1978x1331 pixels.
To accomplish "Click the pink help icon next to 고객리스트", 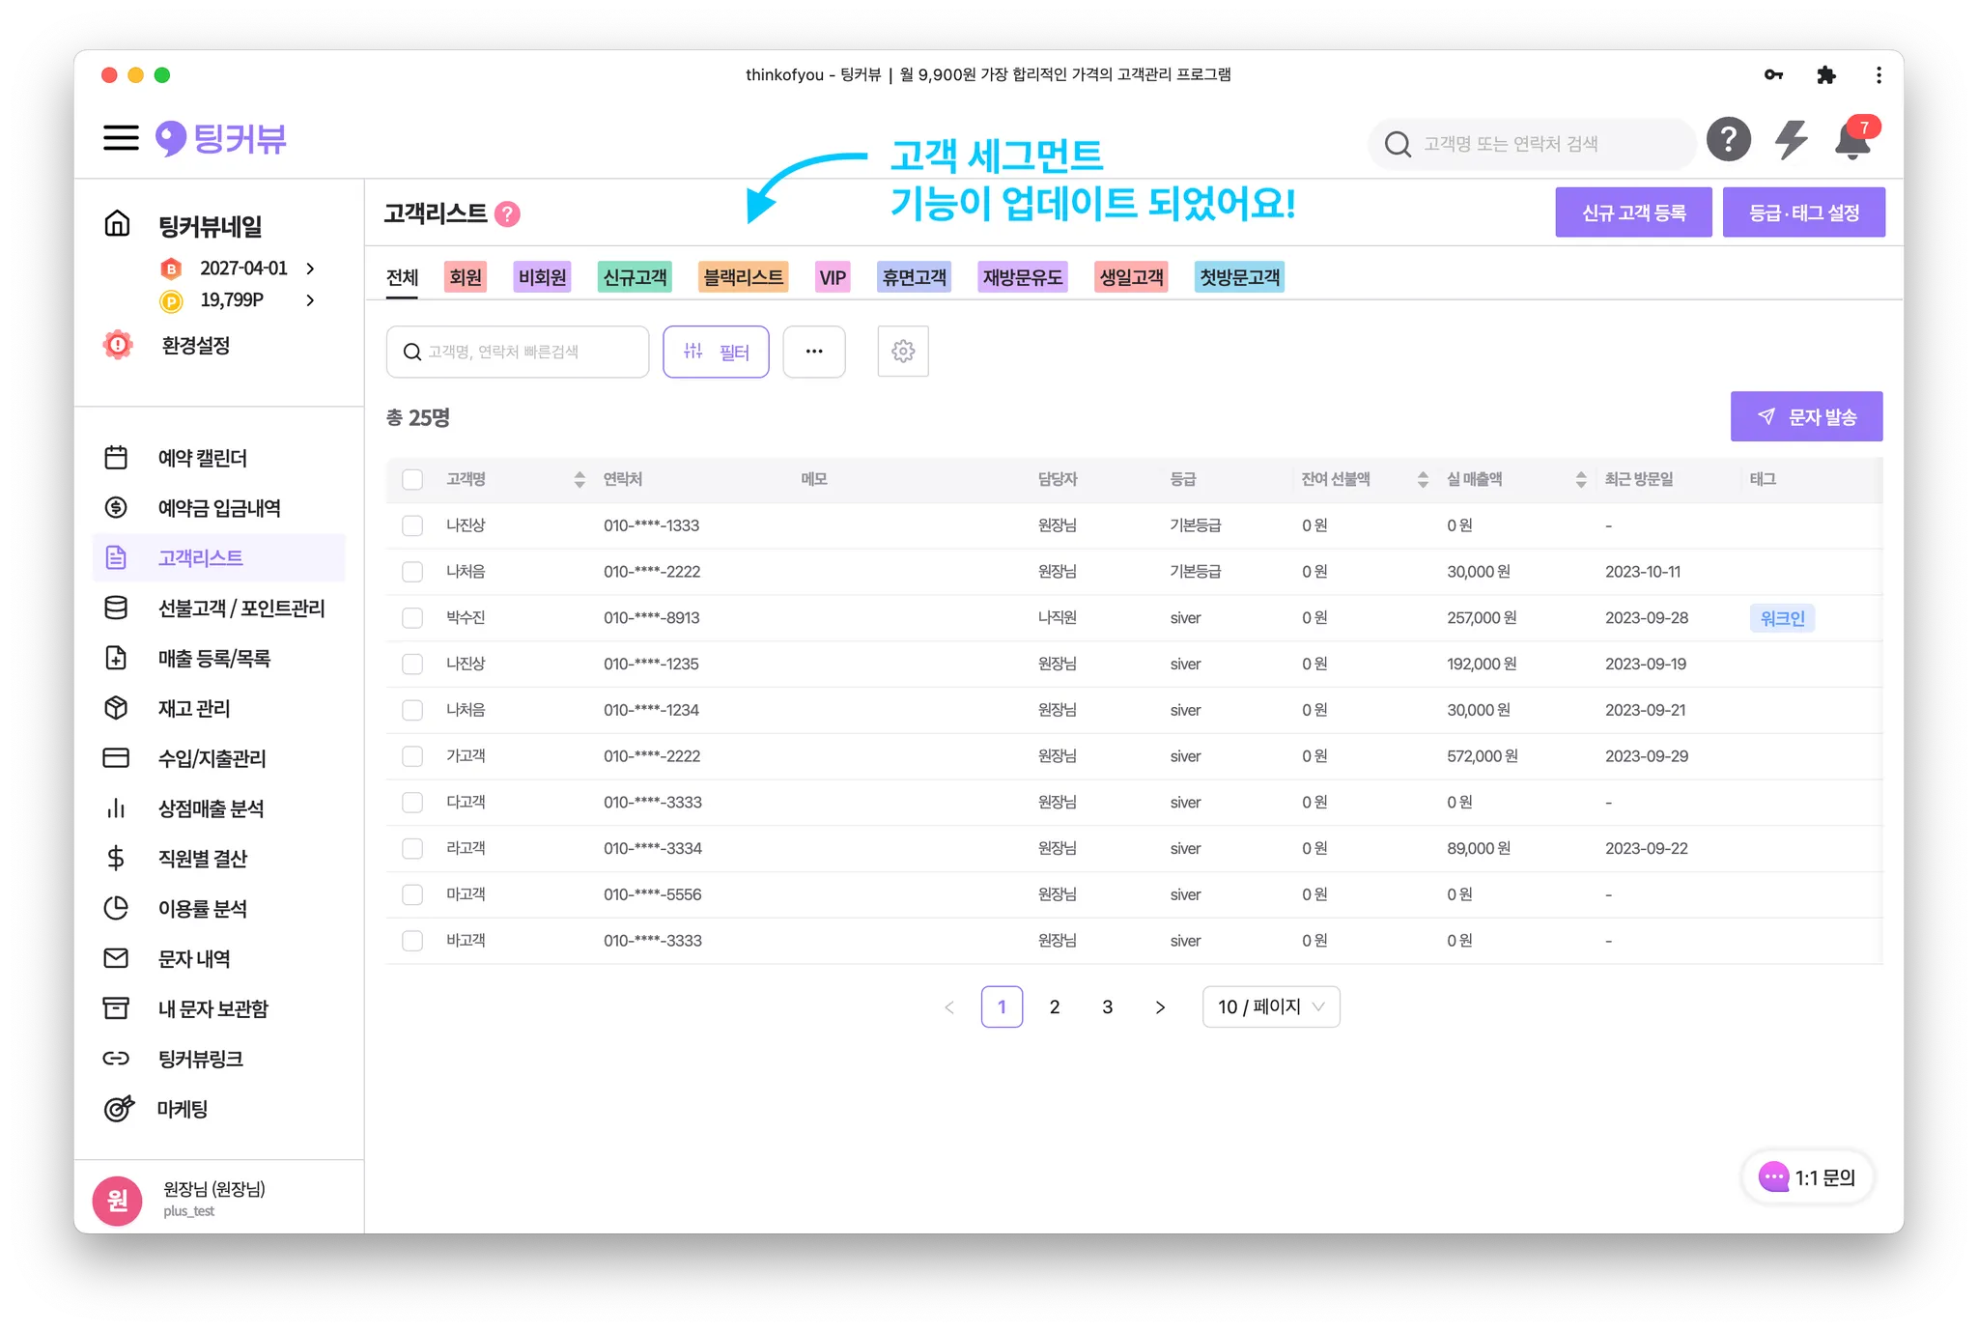I will tap(507, 213).
